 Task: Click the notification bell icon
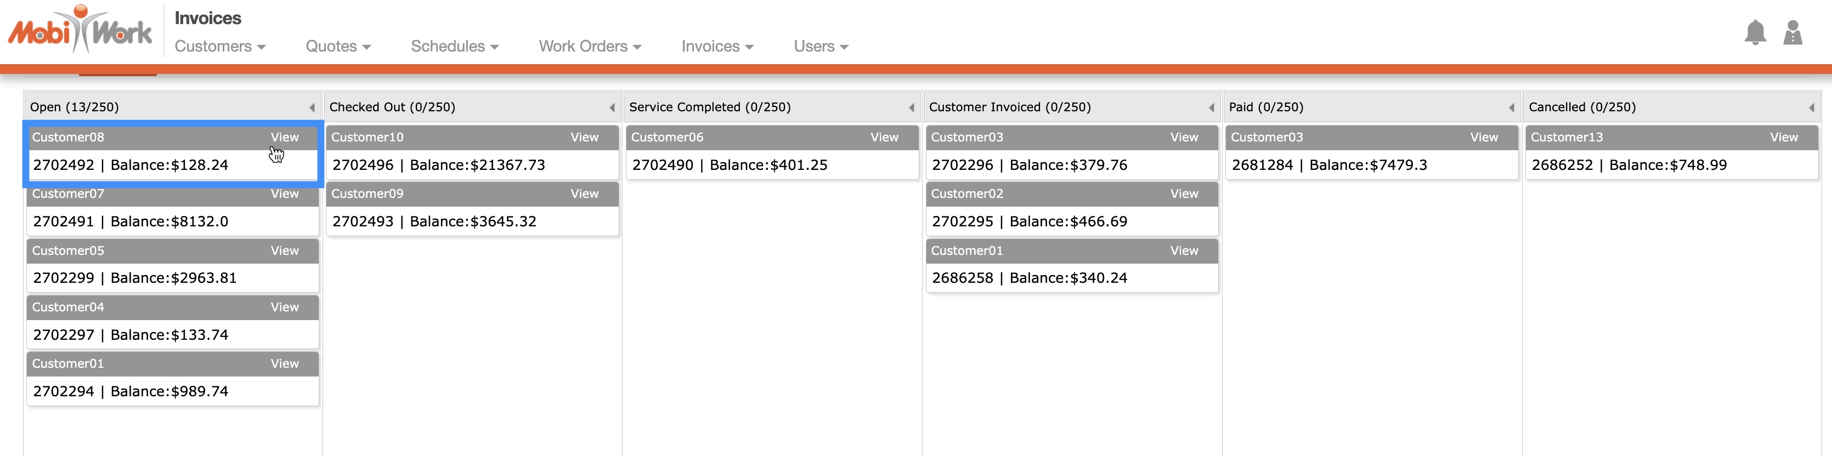coord(1755,33)
